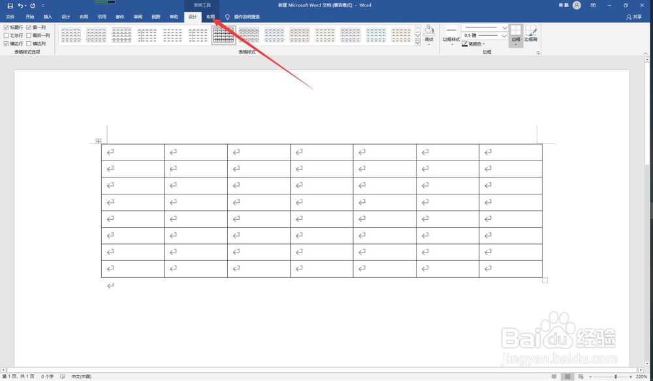Apply the blue-tinted table style thumbnail
Viewport: 653px width, 381px height.
click(274, 35)
